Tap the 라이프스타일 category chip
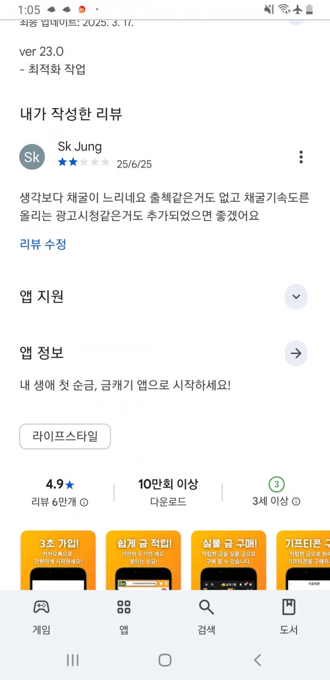The image size is (330, 680). click(x=65, y=437)
